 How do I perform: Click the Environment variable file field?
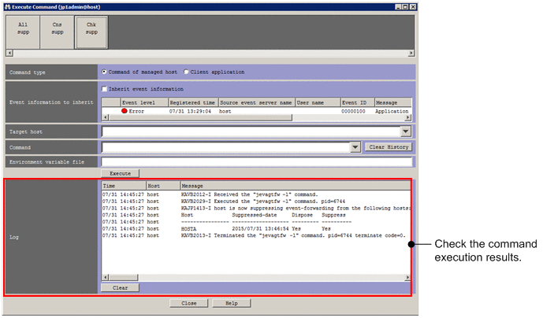(x=256, y=161)
